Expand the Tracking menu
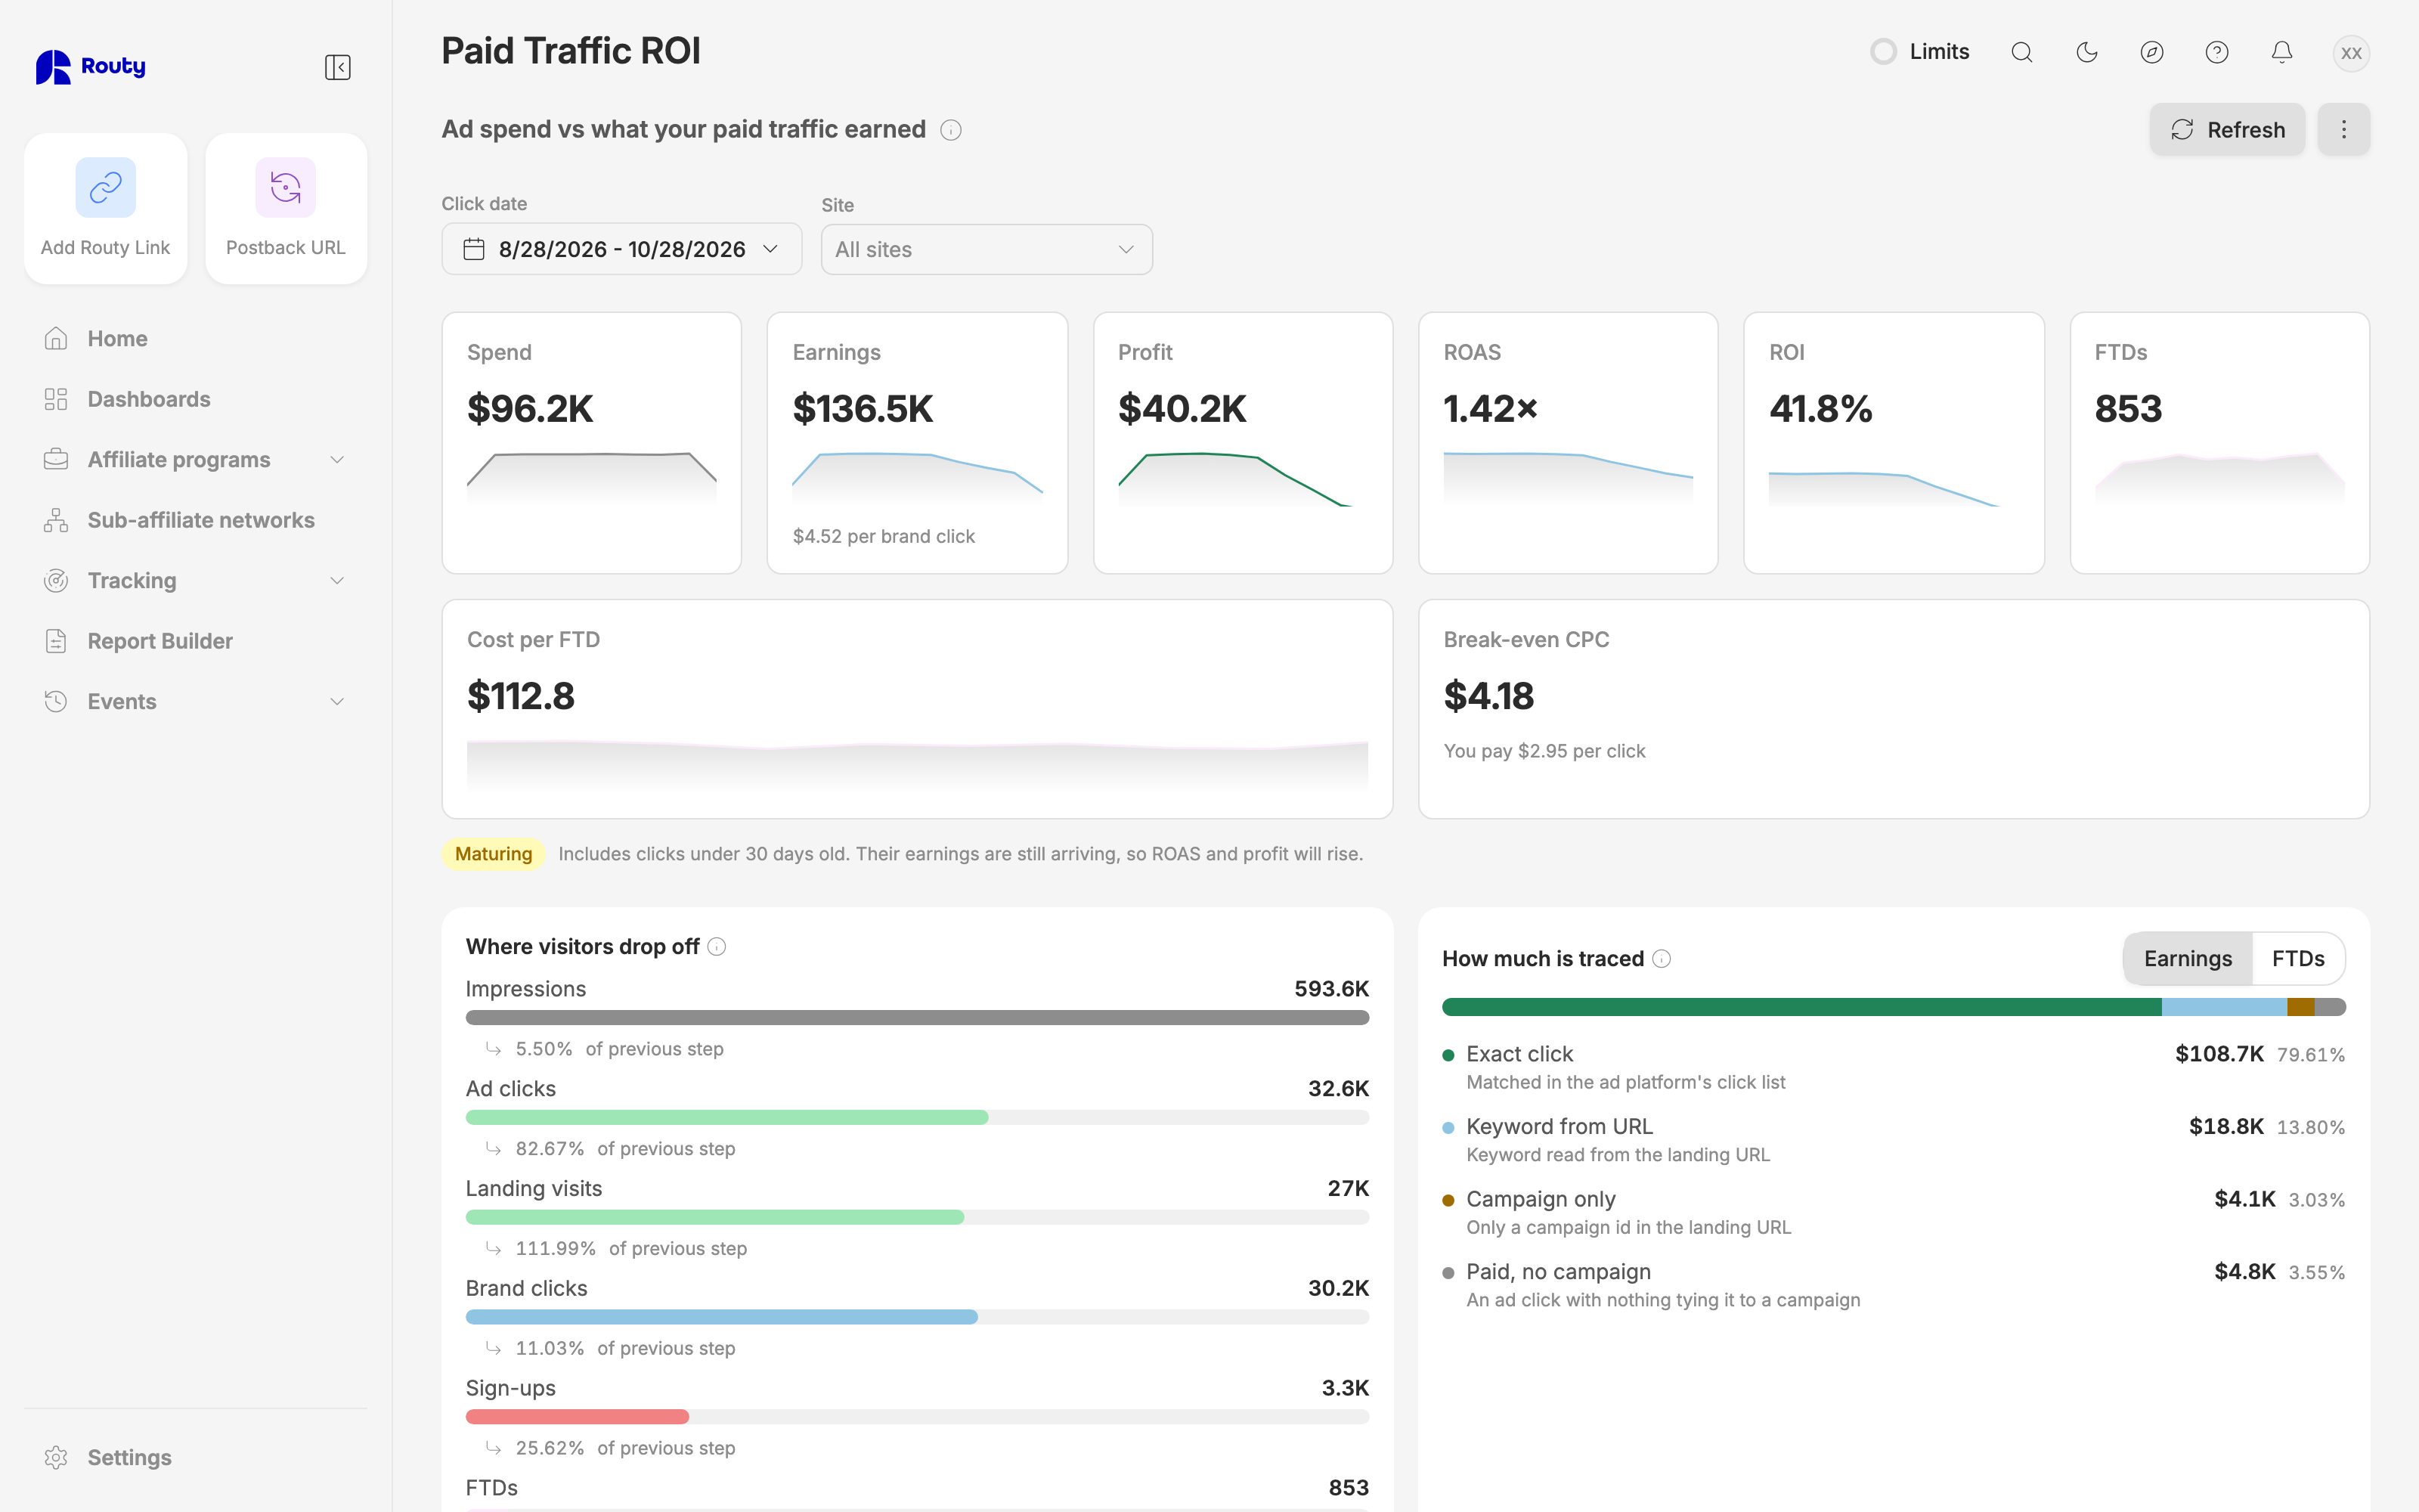Image resolution: width=2419 pixels, height=1512 pixels. point(195,580)
